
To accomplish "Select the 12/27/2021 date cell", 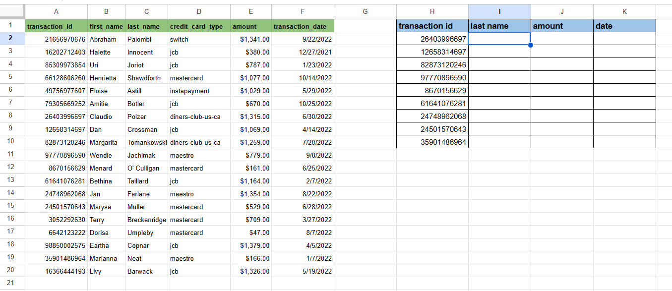I will point(303,52).
